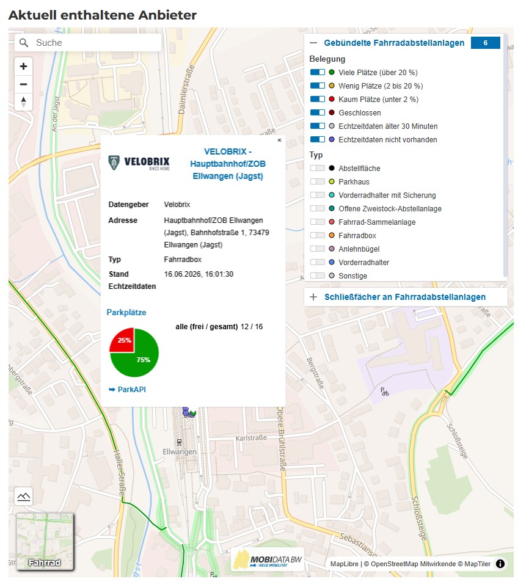Reset map bearing with compass button
518x587 pixels.
[23, 102]
